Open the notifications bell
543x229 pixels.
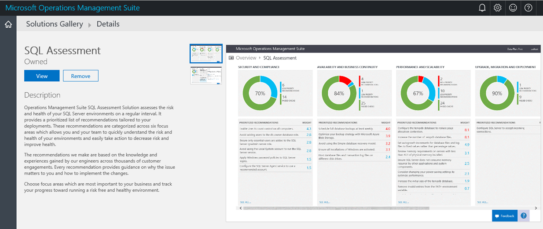tap(482, 8)
